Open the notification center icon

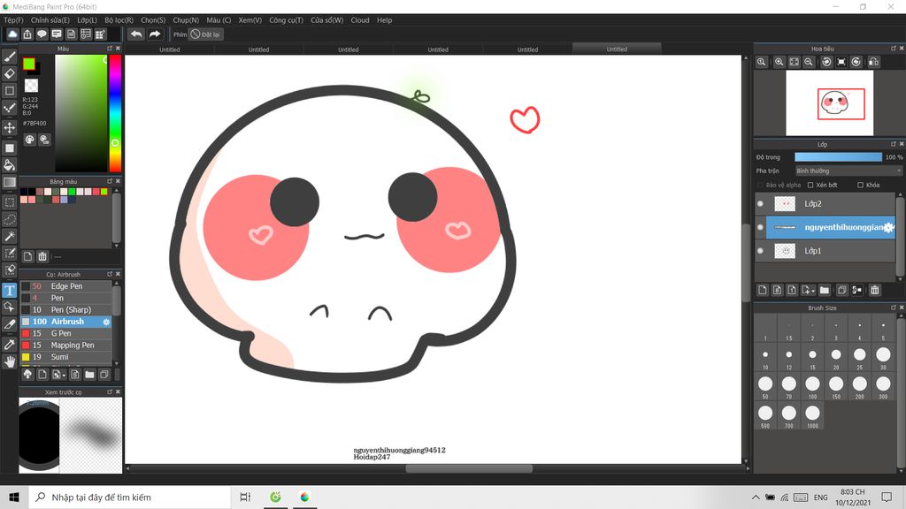pos(887,497)
